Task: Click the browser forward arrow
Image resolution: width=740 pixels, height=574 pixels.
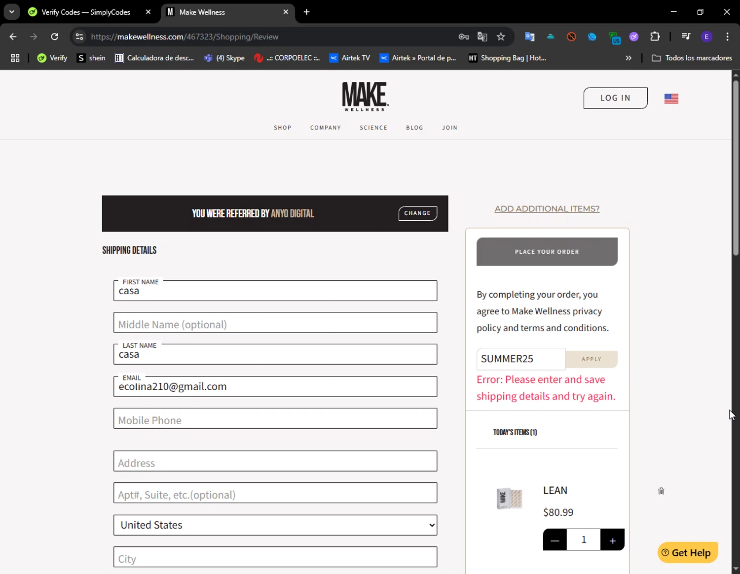Action: pyautogui.click(x=34, y=36)
